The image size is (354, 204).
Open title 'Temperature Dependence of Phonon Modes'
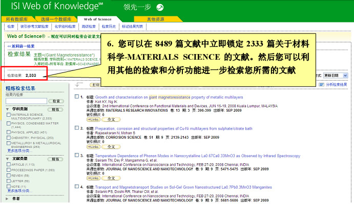(x=198, y=156)
